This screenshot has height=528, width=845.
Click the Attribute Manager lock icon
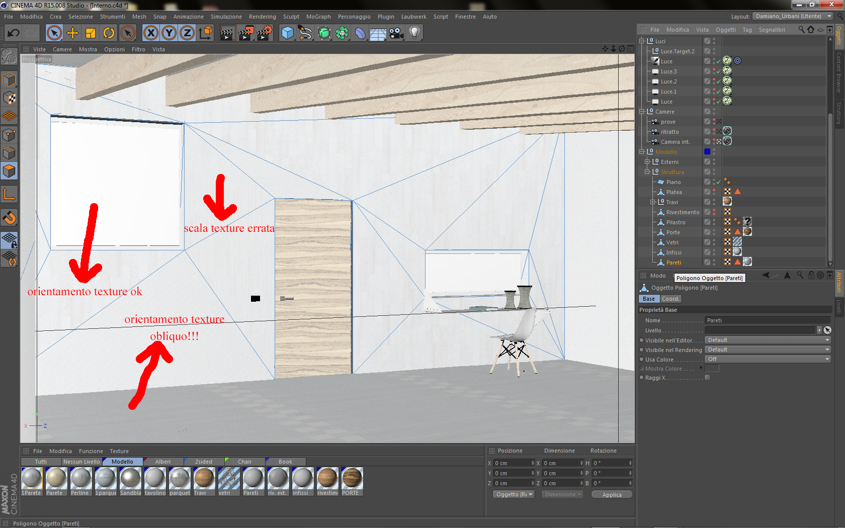coord(811,276)
